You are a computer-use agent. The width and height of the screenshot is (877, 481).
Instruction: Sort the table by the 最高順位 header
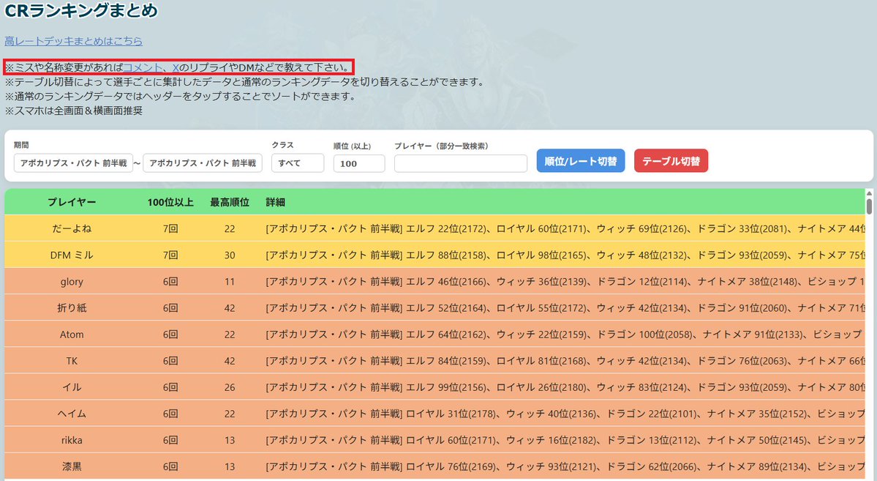[x=231, y=201]
